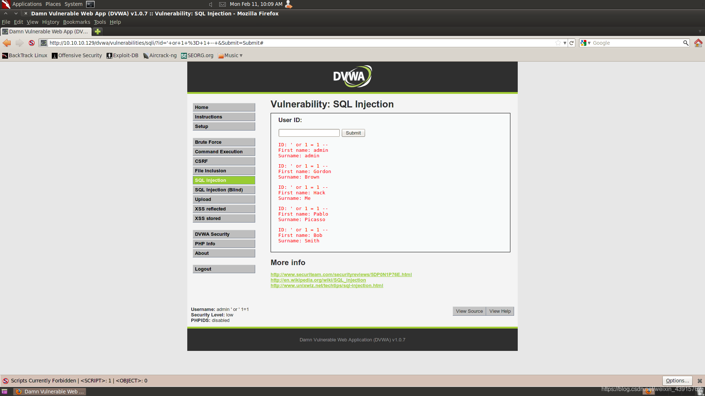The image size is (705, 396).
Task: Select the Damn Vulnerable Web App tab
Action: pyautogui.click(x=46, y=32)
